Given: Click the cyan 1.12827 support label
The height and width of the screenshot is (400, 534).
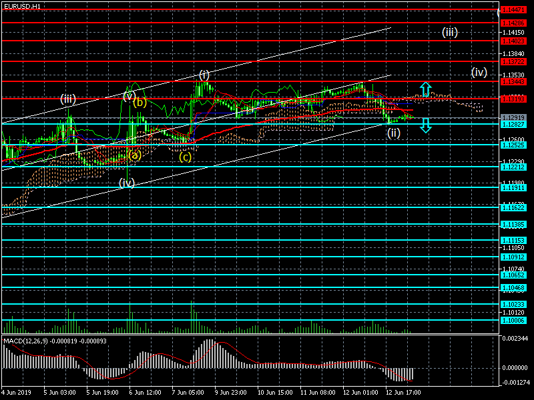Looking at the screenshot, I should tap(513, 125).
